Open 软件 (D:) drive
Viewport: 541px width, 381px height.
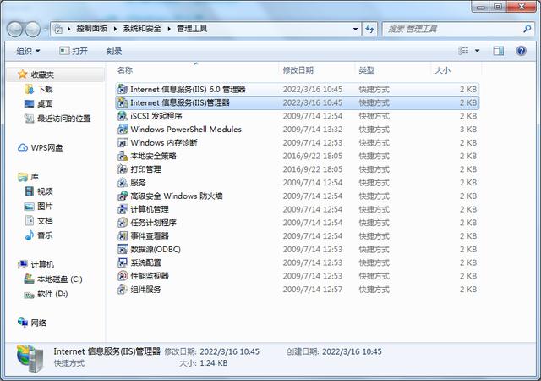(x=46, y=294)
